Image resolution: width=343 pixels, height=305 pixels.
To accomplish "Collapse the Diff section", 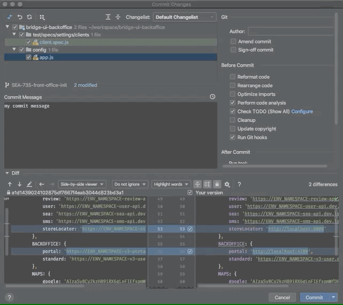I will [x=7, y=173].
